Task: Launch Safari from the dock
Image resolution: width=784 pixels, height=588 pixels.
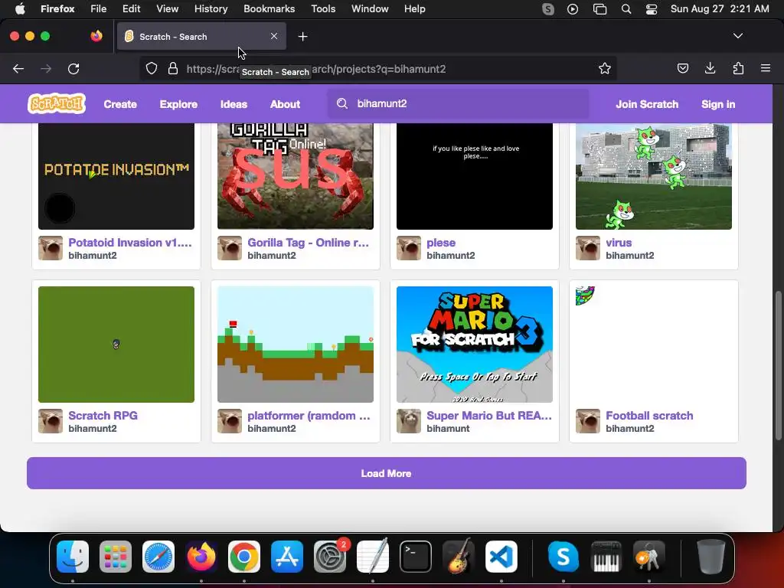Action: click(x=158, y=557)
